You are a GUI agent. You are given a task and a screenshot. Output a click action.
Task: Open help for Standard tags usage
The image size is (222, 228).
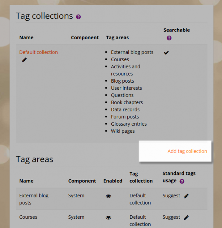[x=182, y=181]
